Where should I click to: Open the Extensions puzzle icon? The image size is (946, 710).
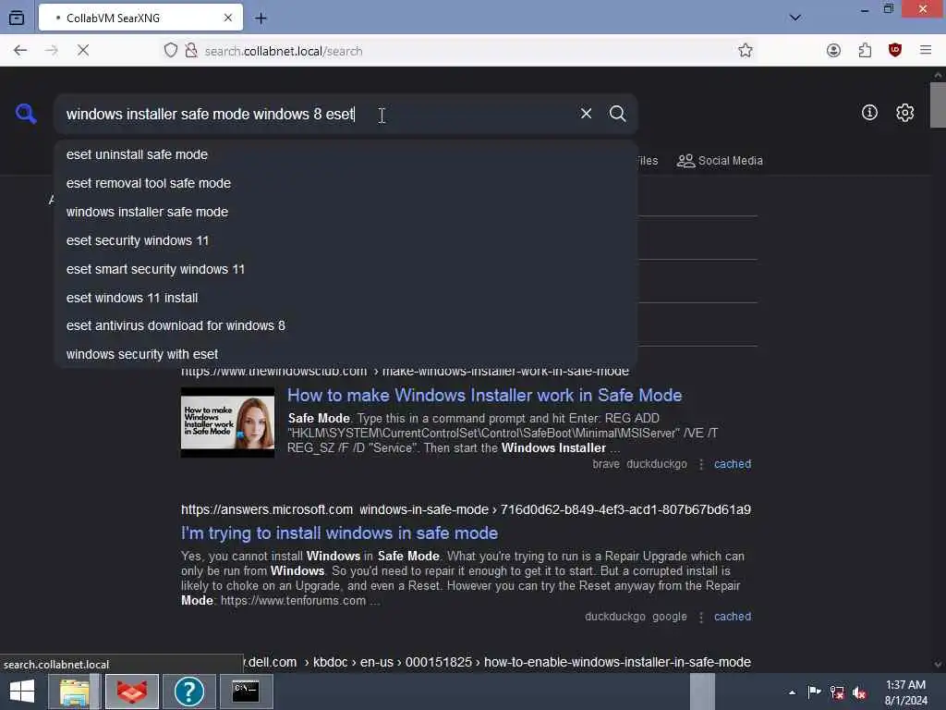click(x=865, y=51)
